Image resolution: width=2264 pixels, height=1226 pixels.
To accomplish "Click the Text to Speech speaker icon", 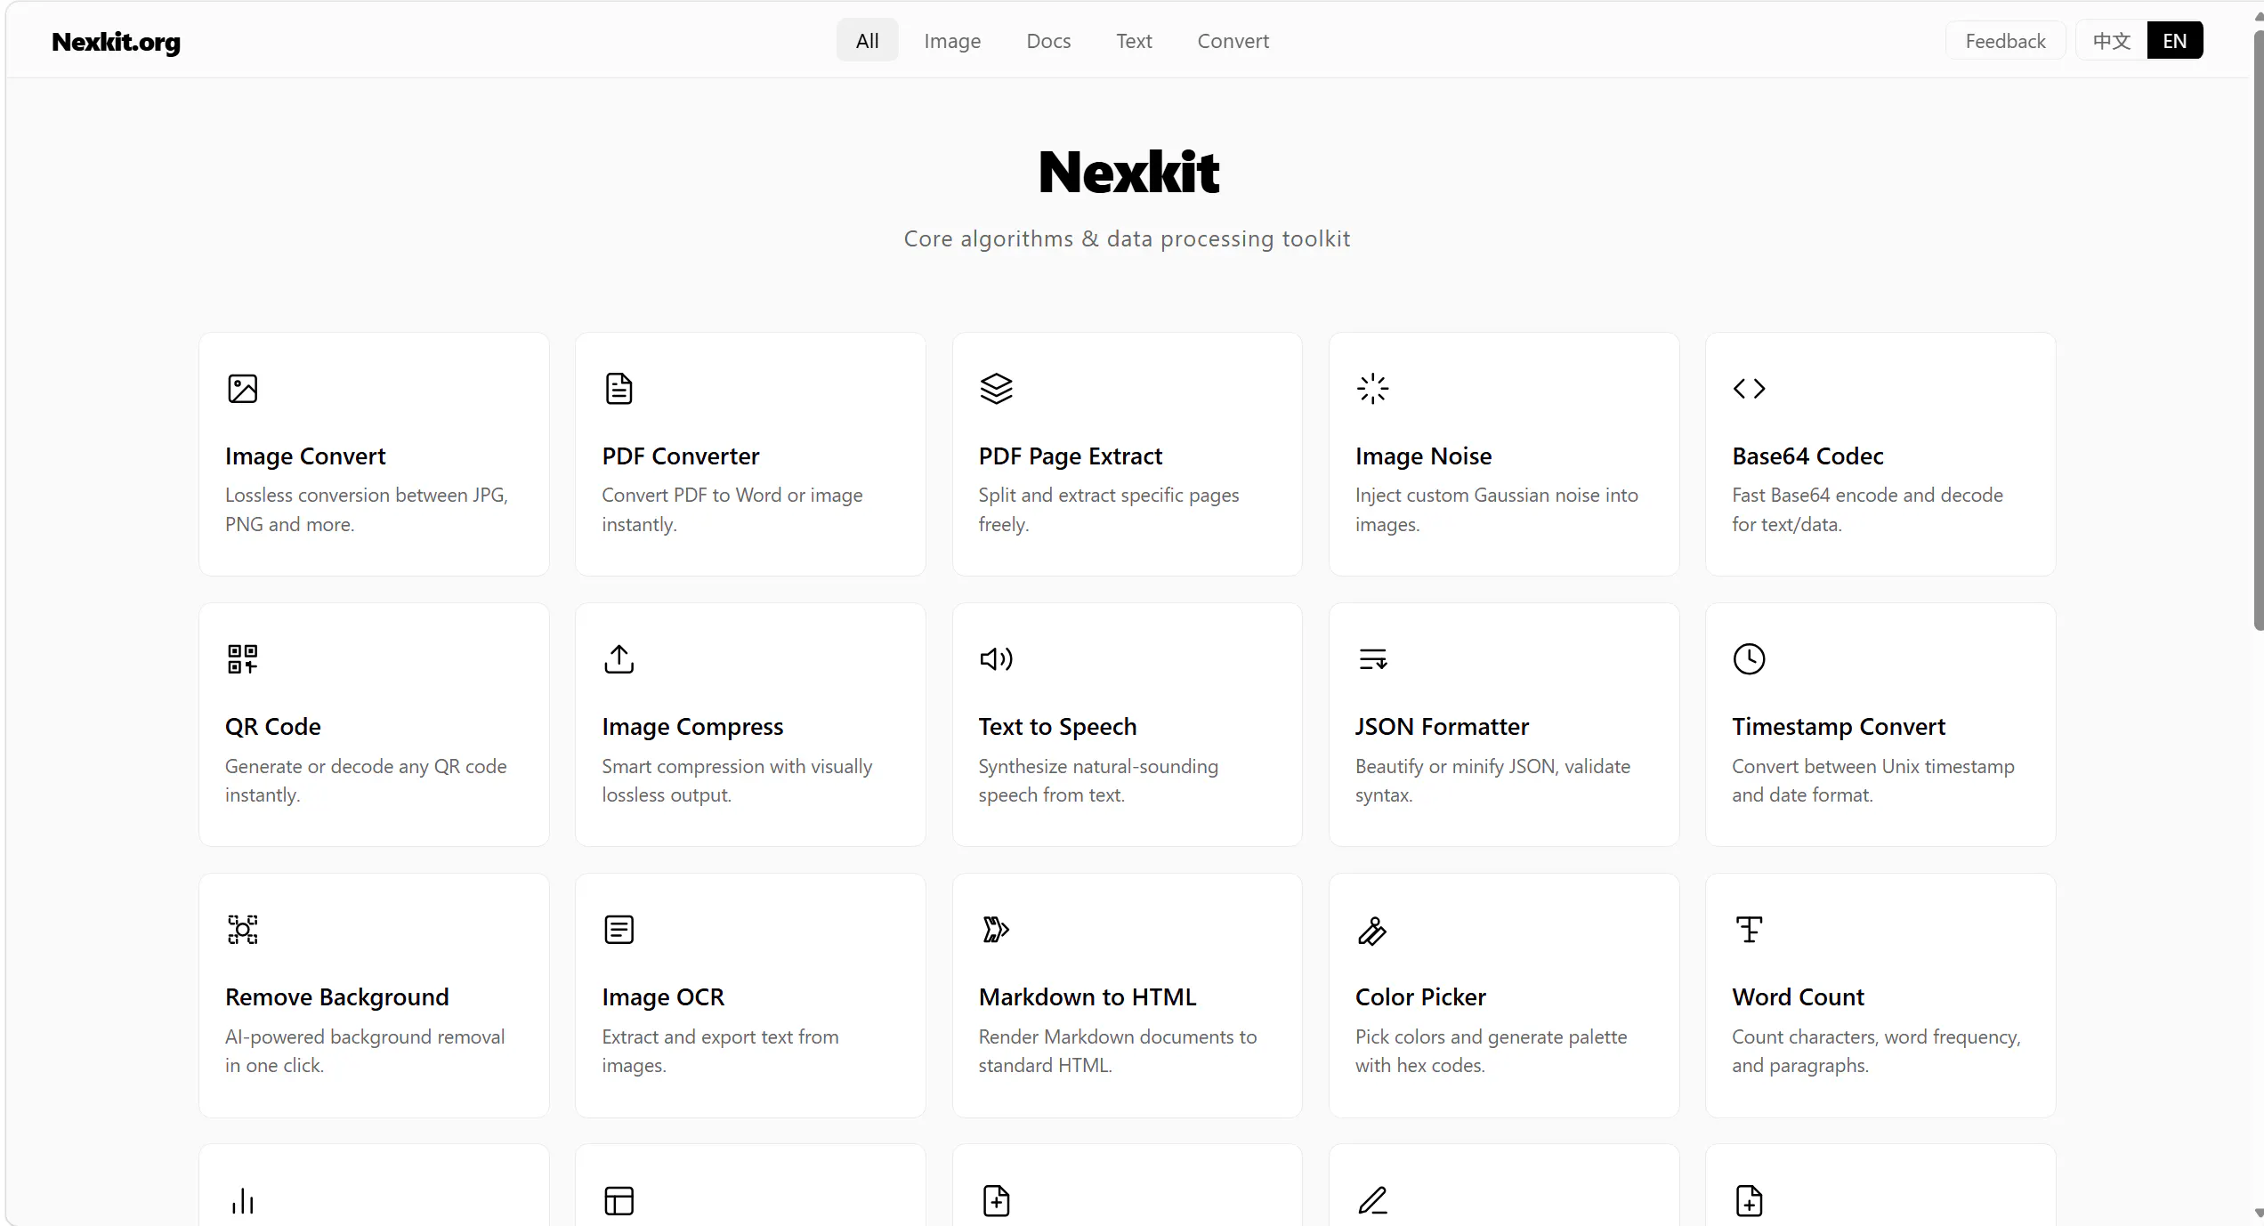I will tap(996, 659).
